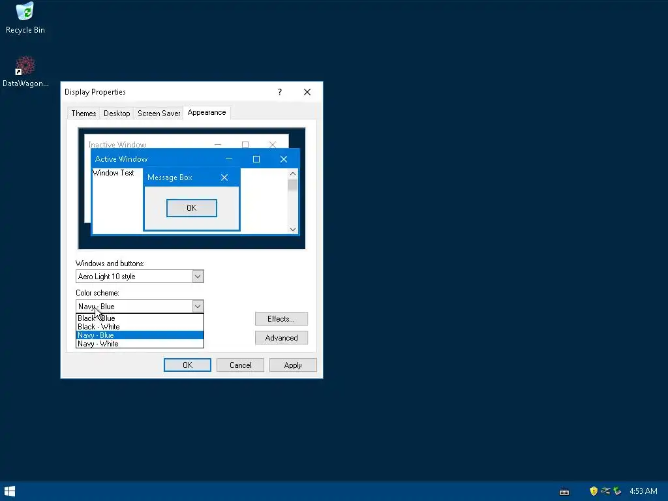The image size is (668, 501).
Task: Open the yellow security shield tray icon
Action: point(593,491)
